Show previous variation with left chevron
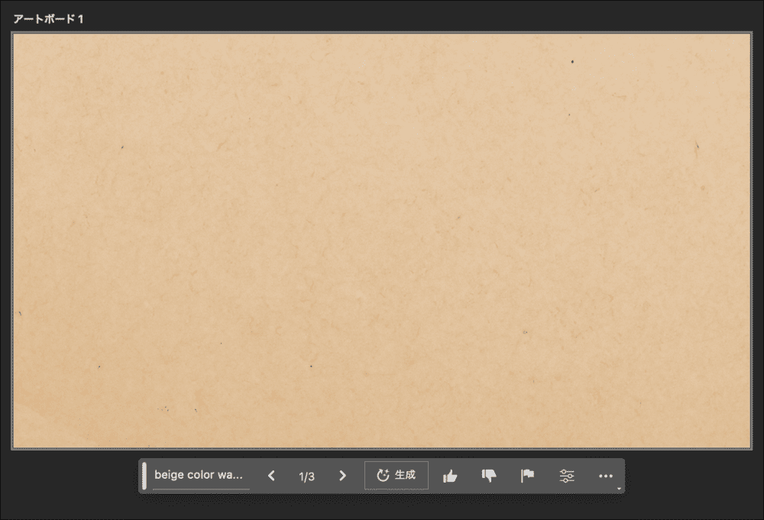Viewport: 764px width, 520px height. coord(271,476)
